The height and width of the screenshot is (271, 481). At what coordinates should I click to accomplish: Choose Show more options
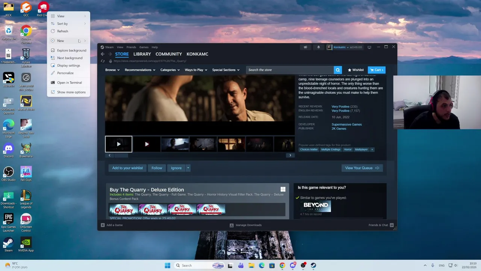[68, 92]
